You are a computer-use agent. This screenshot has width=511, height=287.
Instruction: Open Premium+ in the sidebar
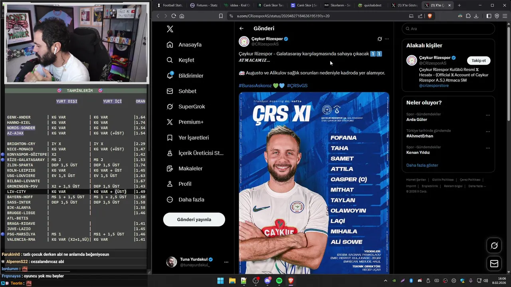point(185,122)
